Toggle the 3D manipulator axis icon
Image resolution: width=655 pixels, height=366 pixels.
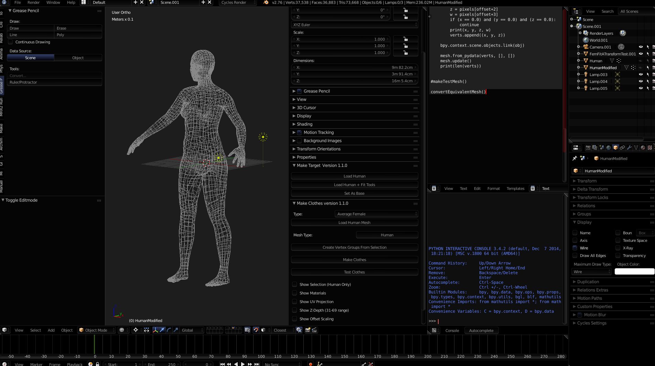click(155, 330)
